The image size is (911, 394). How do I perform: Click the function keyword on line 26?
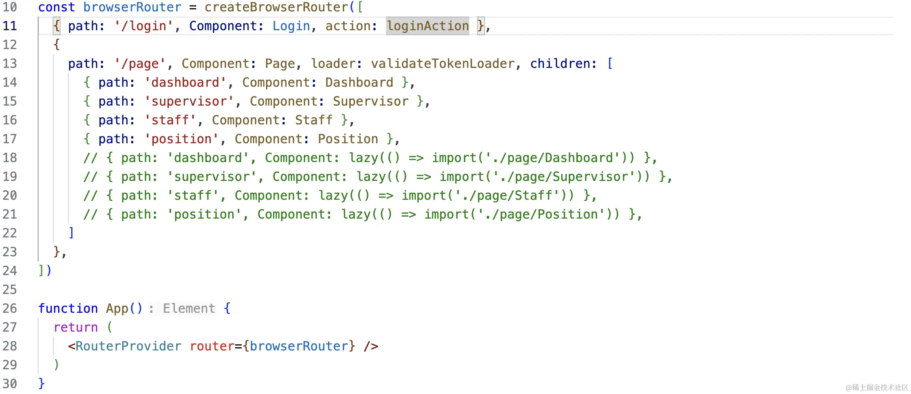[x=68, y=308]
